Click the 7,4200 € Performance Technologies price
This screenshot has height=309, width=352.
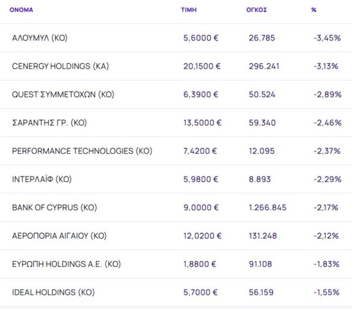tap(200, 151)
